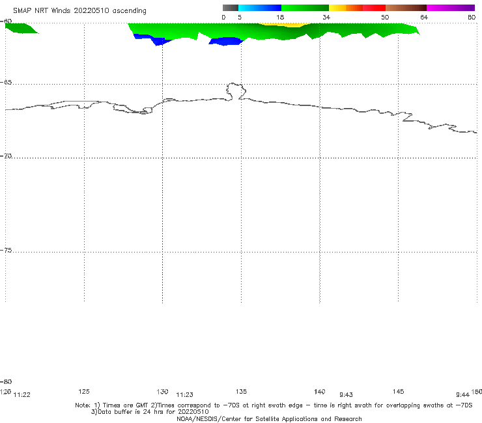Click the 'Data buffer is 24 hrs' note

click(x=150, y=412)
